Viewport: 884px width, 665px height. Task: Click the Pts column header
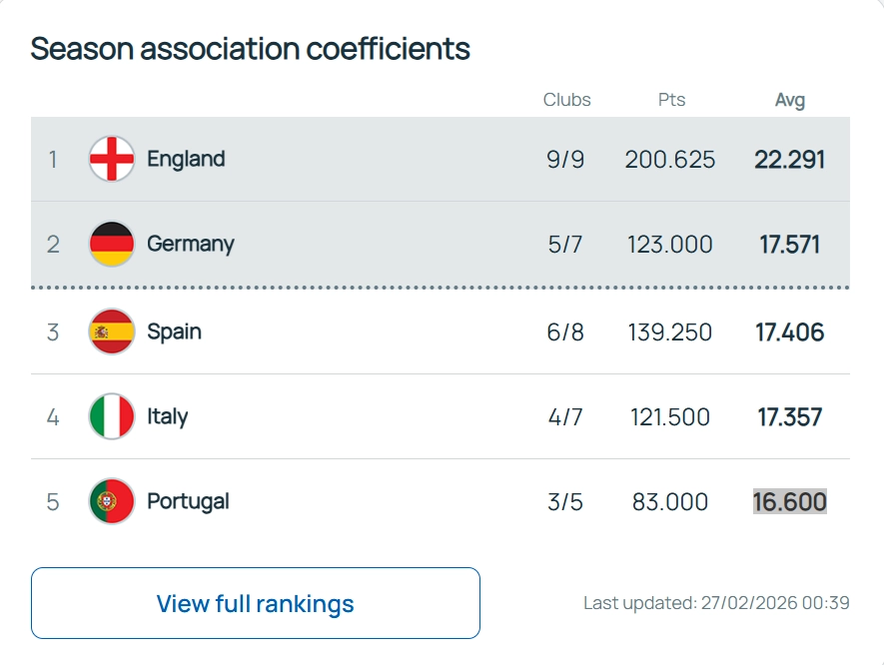coord(671,100)
